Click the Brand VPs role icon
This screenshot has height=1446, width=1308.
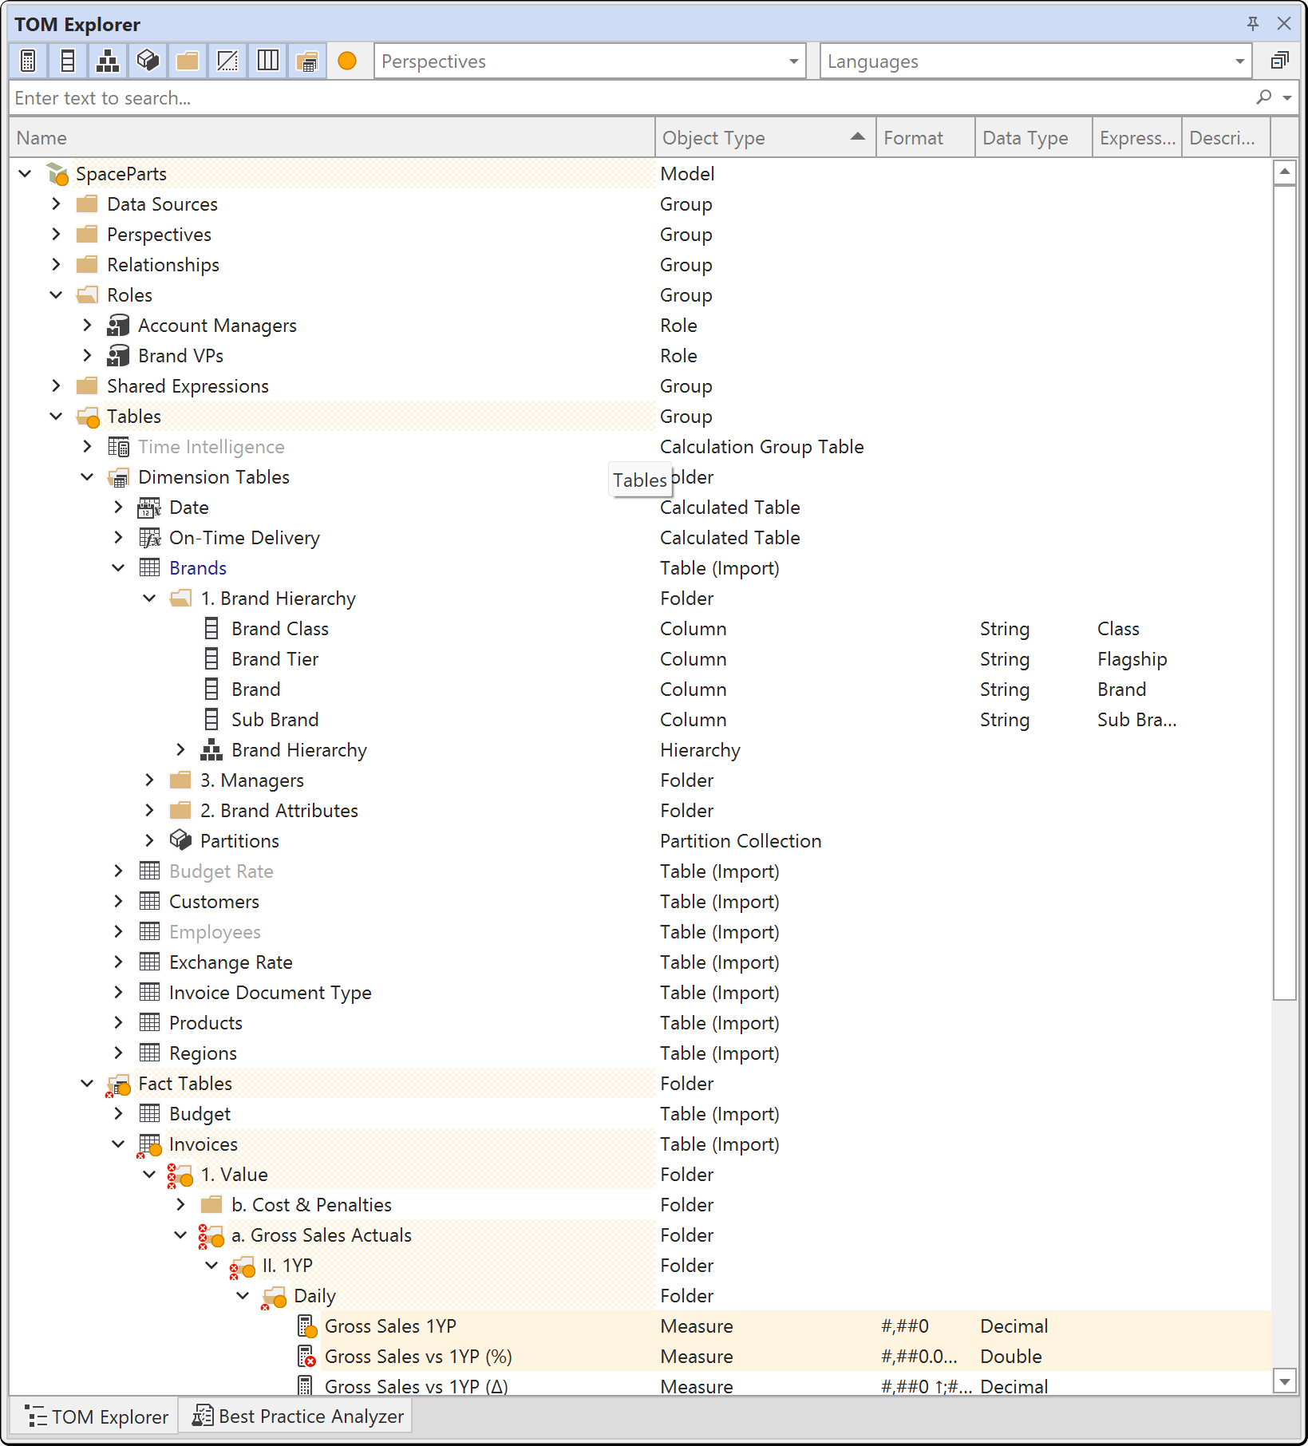click(118, 356)
